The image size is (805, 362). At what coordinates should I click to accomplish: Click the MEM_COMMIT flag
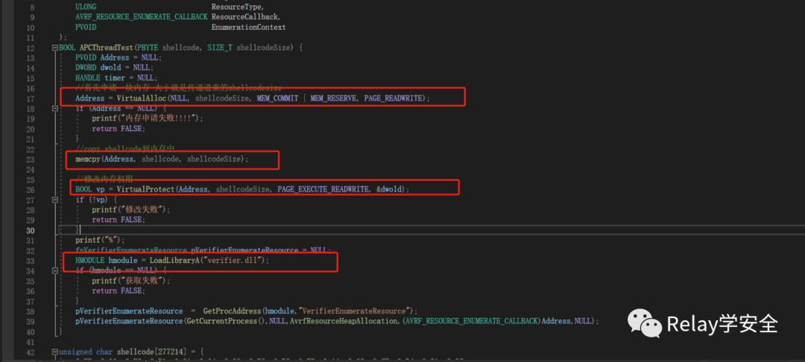(x=278, y=98)
